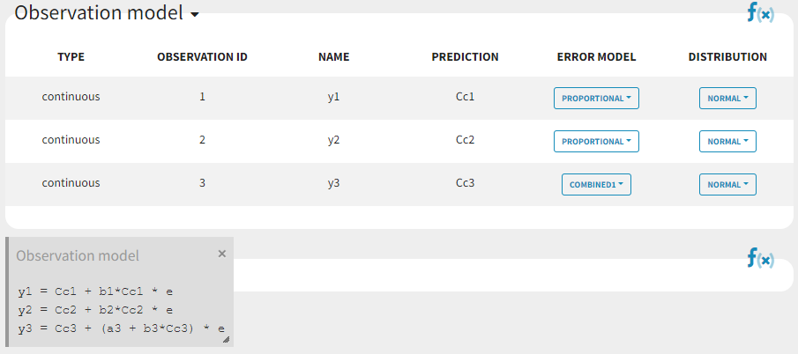Click the TYPE column header

click(x=71, y=57)
